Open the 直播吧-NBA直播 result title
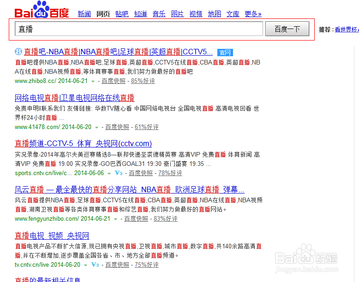359x282 pixels. pyautogui.click(x=118, y=52)
